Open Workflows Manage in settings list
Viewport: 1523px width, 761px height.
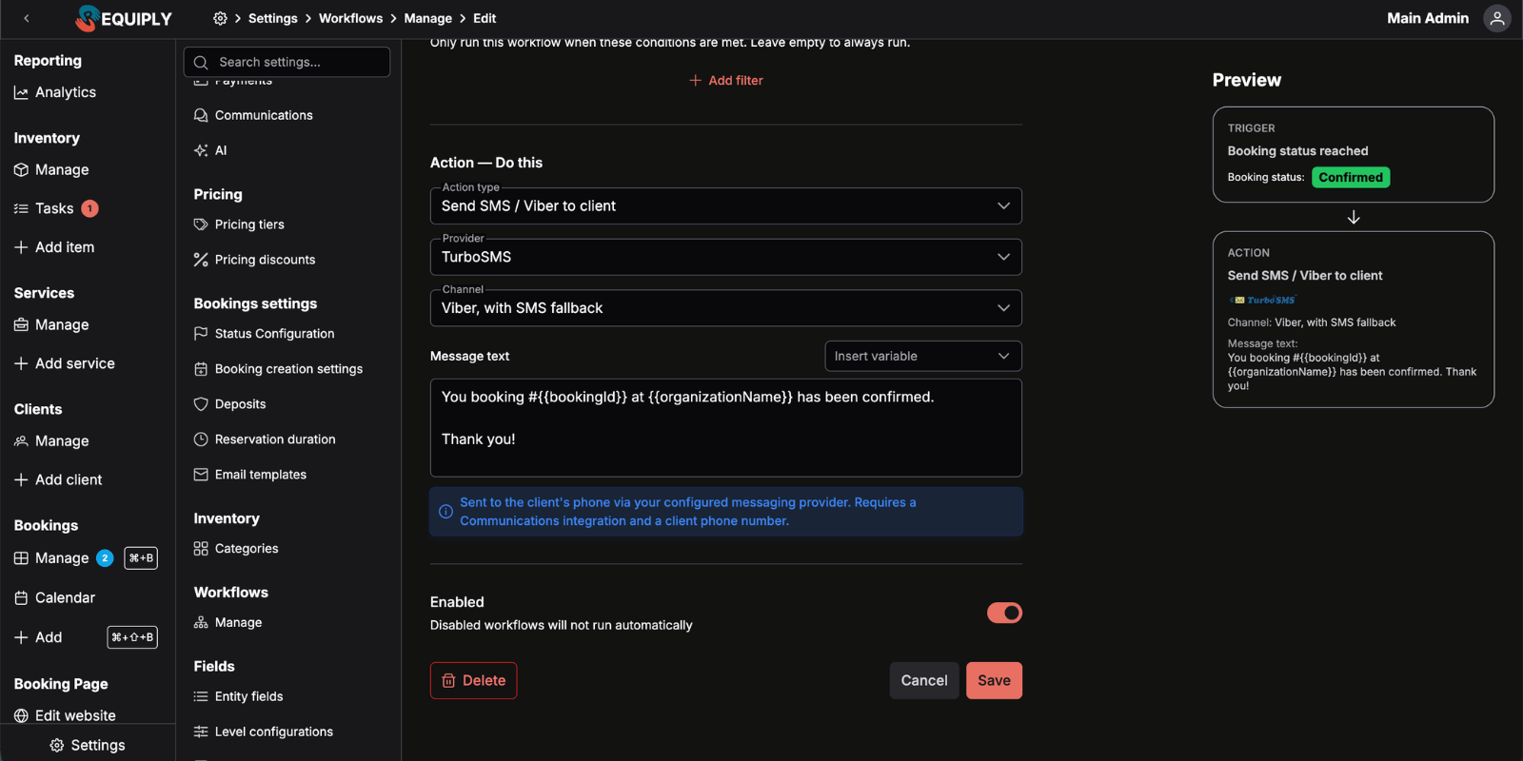(x=227, y=623)
